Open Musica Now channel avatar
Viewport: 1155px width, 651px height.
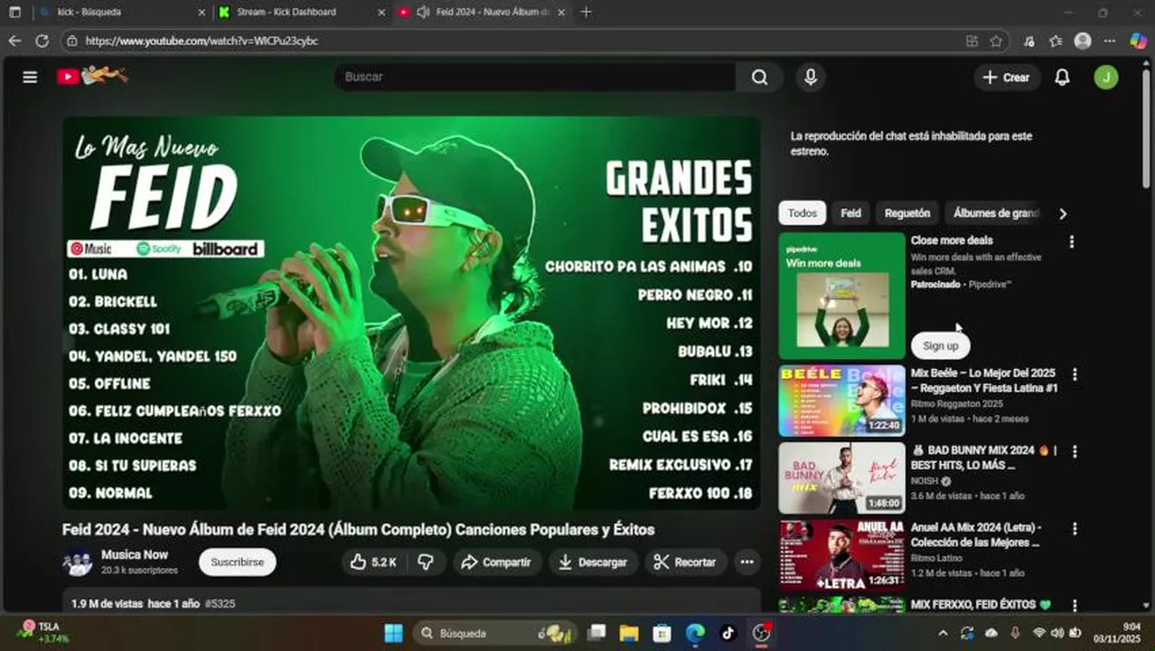(77, 561)
